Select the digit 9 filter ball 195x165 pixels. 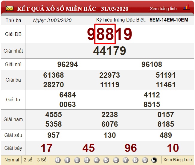145,160
